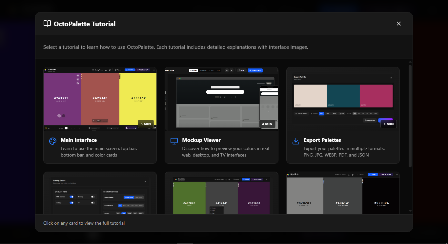Click the magenta swatch in Export Palette thumbnail
Image resolution: width=448 pixels, height=244 pixels.
376,96
